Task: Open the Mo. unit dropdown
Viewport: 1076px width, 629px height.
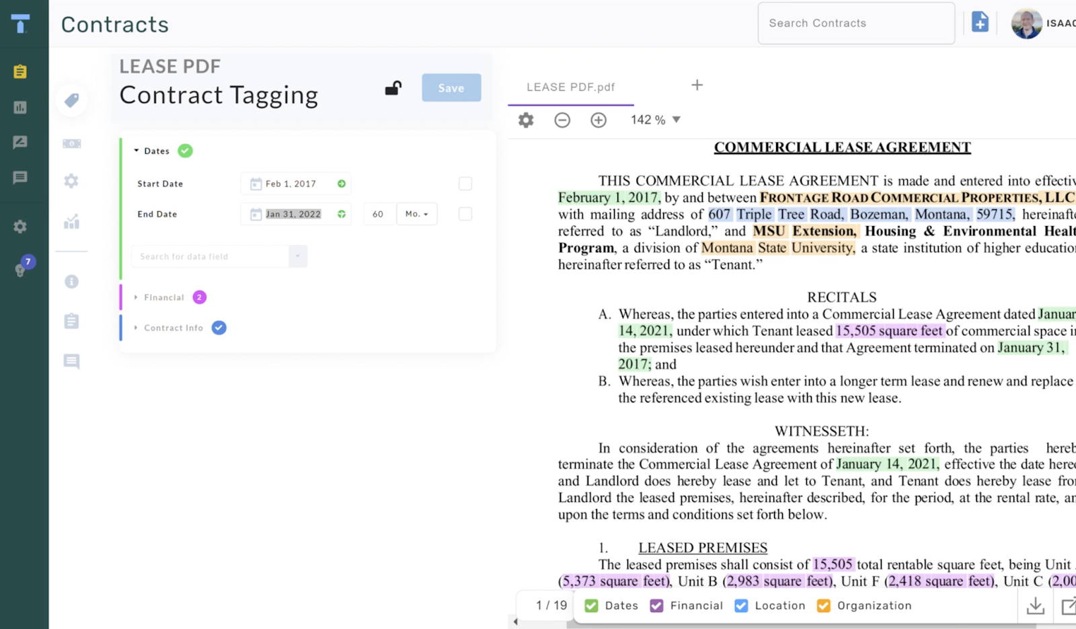Action: [x=417, y=214]
